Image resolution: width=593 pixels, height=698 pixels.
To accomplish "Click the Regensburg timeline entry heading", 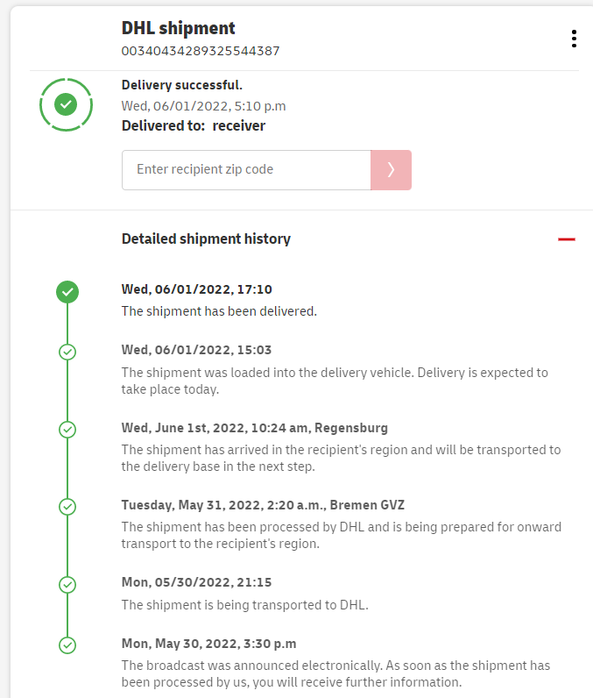I will pyautogui.click(x=254, y=428).
